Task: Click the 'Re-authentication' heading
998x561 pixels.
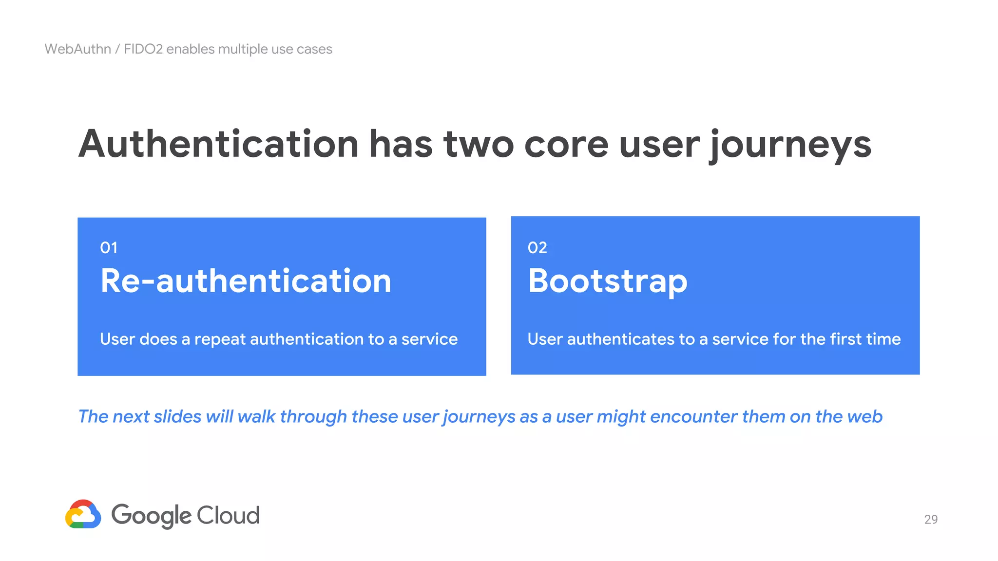Action: click(246, 281)
